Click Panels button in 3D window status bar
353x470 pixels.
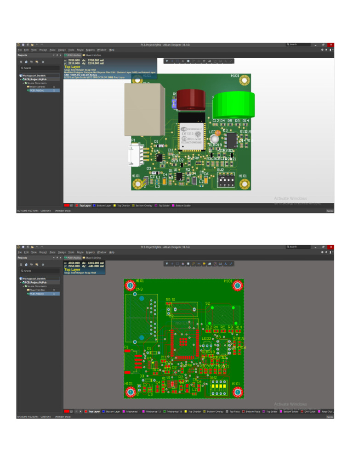click(330, 211)
